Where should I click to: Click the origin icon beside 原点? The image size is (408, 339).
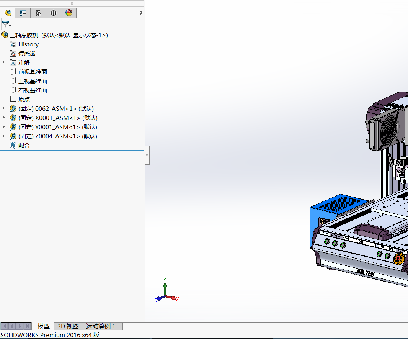[x=13, y=99]
